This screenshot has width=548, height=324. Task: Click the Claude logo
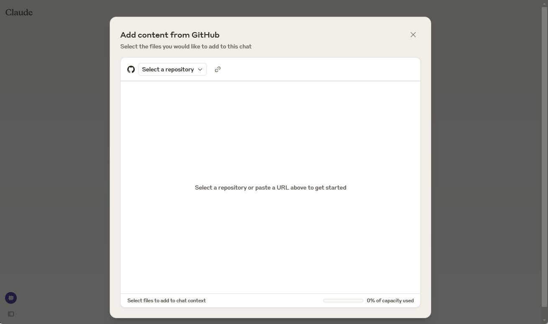19,13
